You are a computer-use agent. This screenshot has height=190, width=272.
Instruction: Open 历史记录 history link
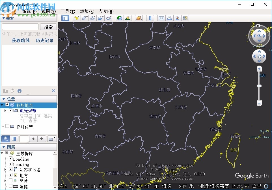(x=45, y=40)
